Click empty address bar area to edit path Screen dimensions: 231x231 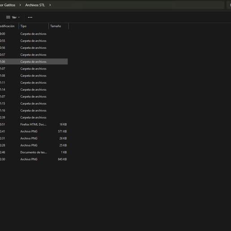pos(137,5)
